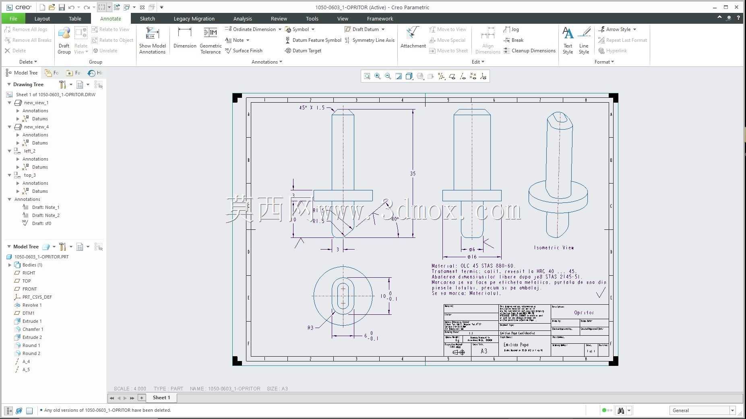
Task: Collapse the new_view_1 tree node
Action: pos(10,103)
